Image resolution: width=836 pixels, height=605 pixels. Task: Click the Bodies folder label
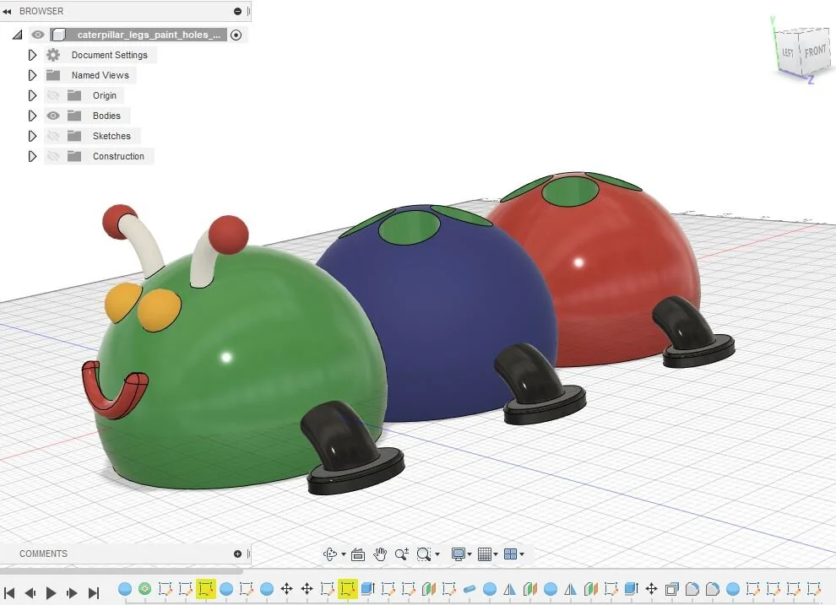coord(106,116)
